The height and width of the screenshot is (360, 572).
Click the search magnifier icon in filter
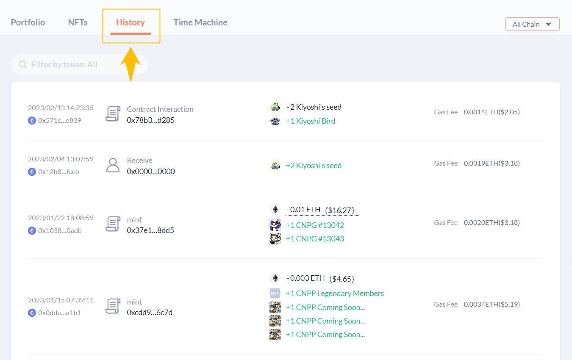click(23, 65)
